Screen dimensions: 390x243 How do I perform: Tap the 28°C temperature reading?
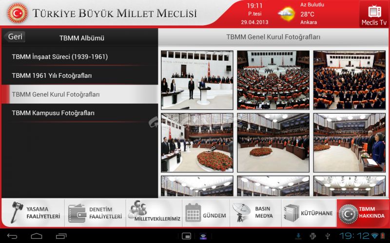[x=307, y=14]
